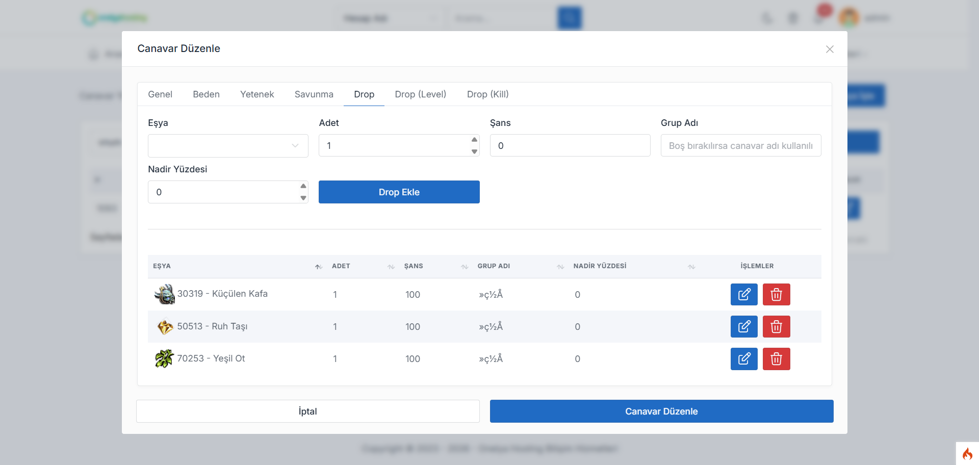Screen dimensions: 979x465
Task: Select the Drop tab
Action: point(364,94)
